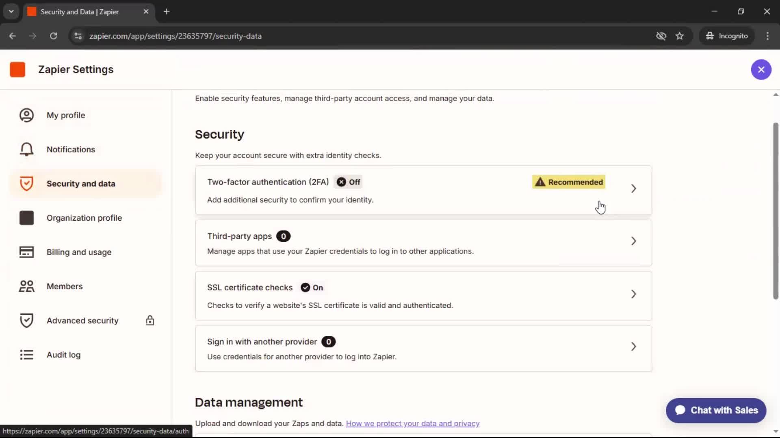
Task: Click the scrollbar down arrow
Action: click(x=776, y=432)
